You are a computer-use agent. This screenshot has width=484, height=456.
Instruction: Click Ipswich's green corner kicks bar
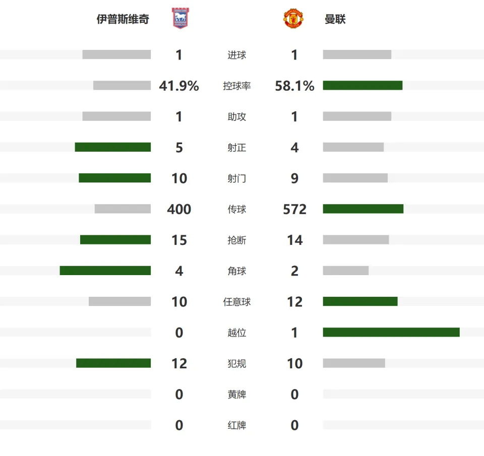point(105,271)
